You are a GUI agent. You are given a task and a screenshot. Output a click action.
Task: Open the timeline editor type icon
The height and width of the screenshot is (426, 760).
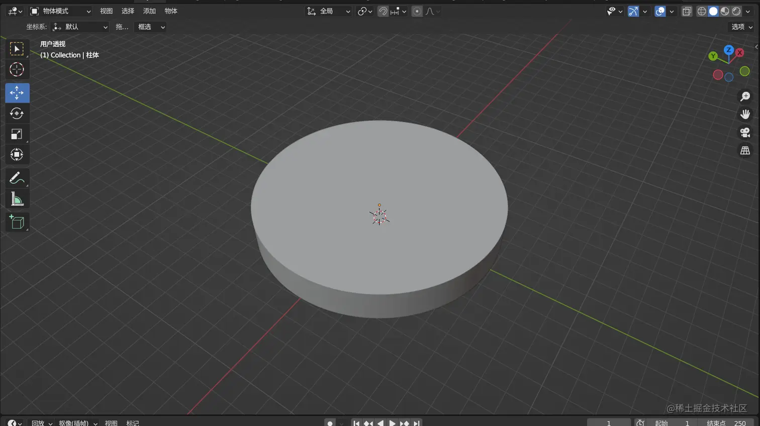pos(15,423)
